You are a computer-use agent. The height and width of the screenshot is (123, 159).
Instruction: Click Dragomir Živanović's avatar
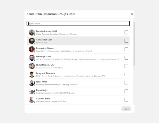click(32, 74)
